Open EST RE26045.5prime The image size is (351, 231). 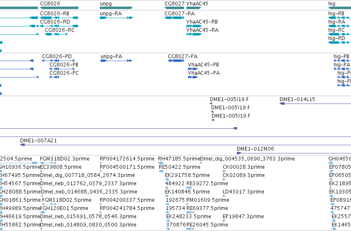[x=207, y=225]
